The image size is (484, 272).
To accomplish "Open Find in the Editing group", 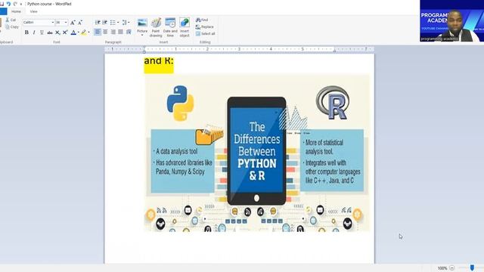I will pyautogui.click(x=202, y=20).
